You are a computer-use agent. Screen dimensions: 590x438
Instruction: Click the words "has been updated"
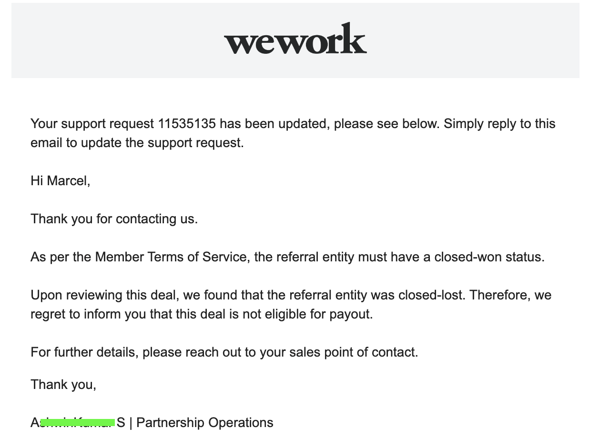274,124
